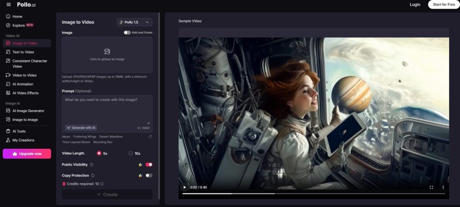Enable the Copy Protection toggle

pos(149,176)
